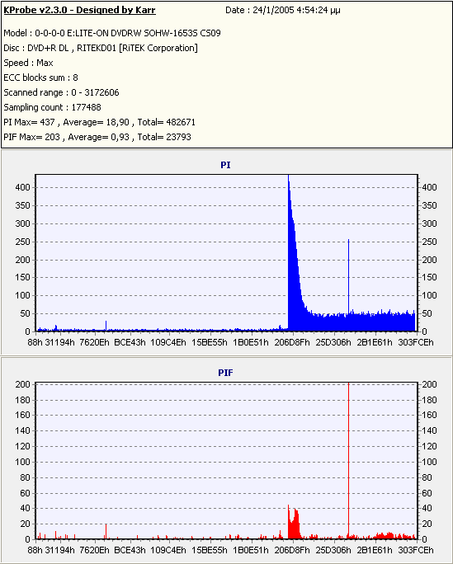Click the PI Max statistics line

point(99,122)
